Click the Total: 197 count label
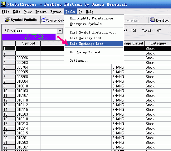This screenshot has height=151, width=171. [x=151, y=31]
